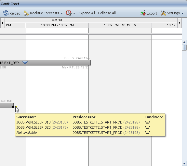Move timeline backward with left arrow
Image resolution: width=187 pixels, height=166 pixels.
pyautogui.click(x=2, y=23)
